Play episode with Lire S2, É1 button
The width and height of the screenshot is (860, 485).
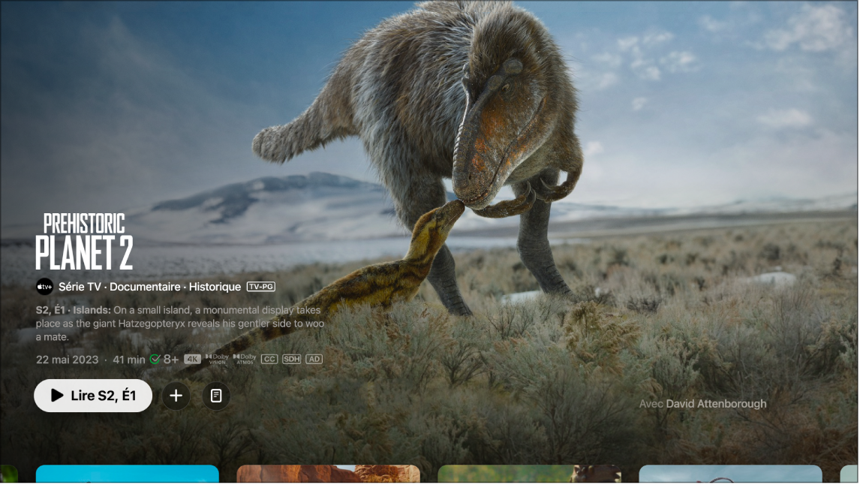pyautogui.click(x=93, y=396)
